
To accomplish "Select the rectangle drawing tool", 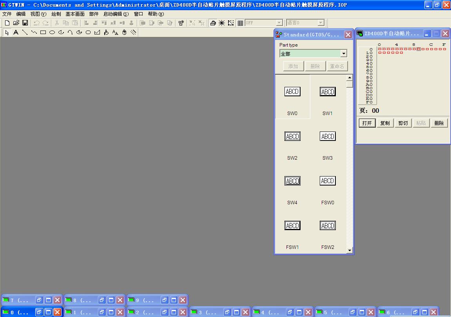I will coord(43,32).
